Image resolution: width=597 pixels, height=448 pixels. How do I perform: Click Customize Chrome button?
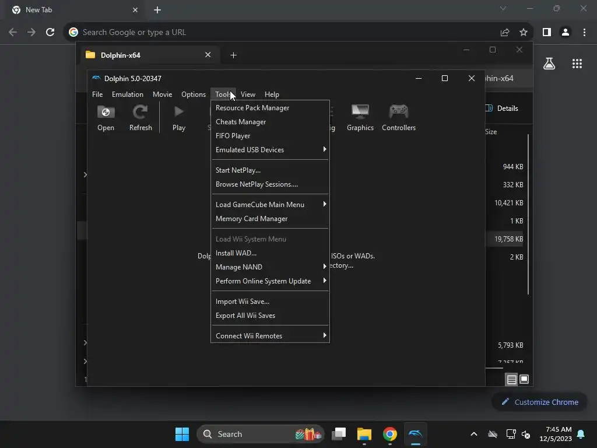click(x=539, y=402)
